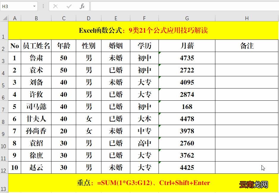Screen dimensions: 279x193
Task: Select the cell with name '司马懿'
Action: point(36,107)
